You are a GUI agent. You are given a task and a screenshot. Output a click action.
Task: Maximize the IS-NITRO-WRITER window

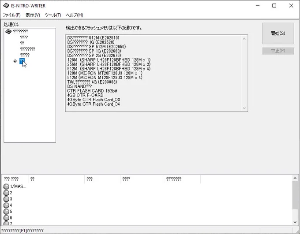tap(274, 6)
